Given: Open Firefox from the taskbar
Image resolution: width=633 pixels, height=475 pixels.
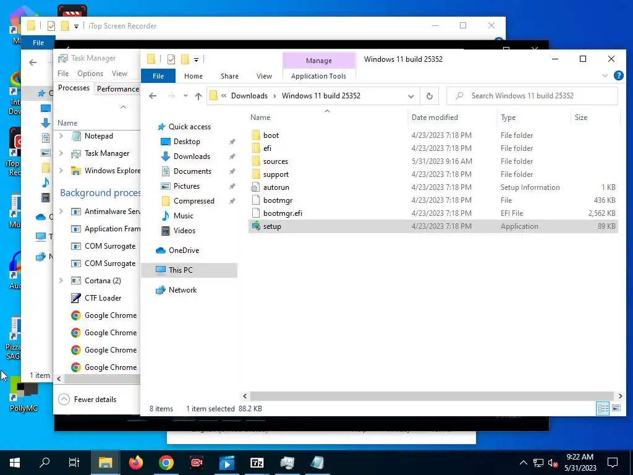Looking at the screenshot, I should pyautogui.click(x=136, y=463).
